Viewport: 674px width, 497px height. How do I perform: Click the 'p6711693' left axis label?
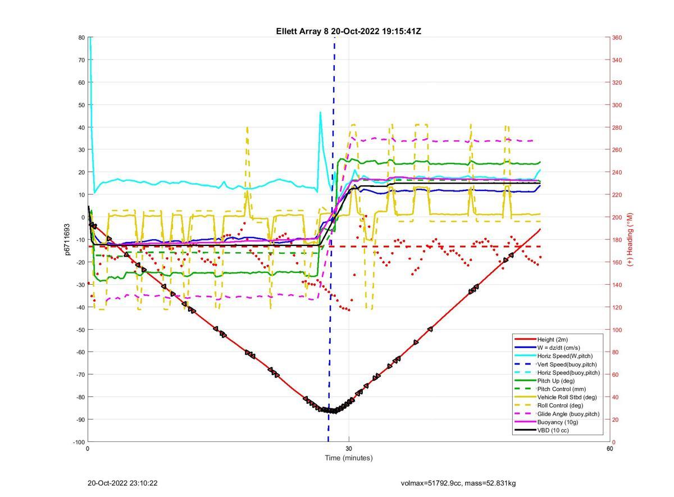(67, 240)
